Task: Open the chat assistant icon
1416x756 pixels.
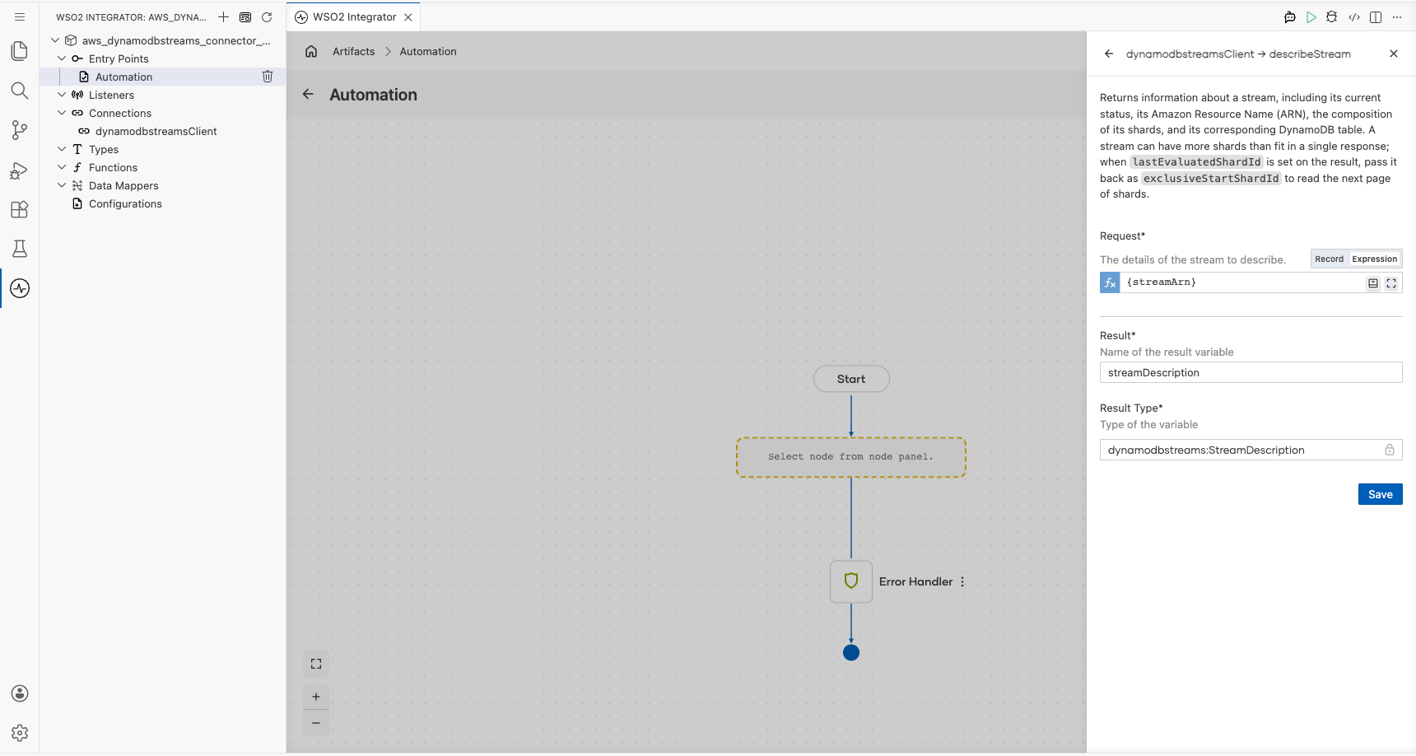Action: 1290,16
